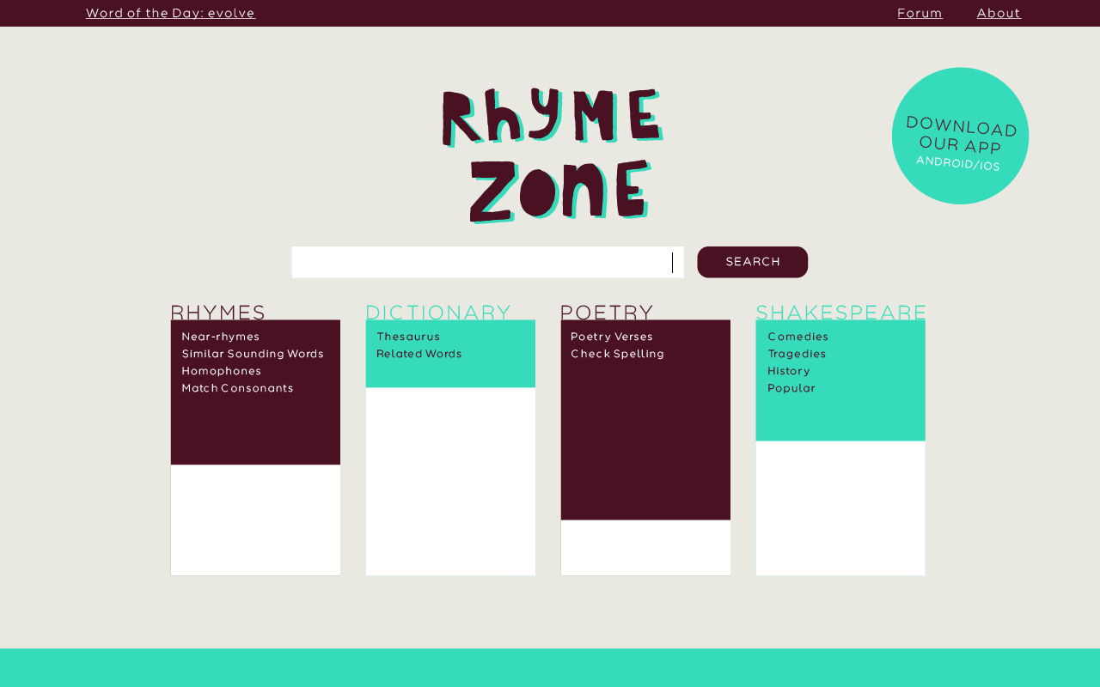This screenshot has height=687, width=1100.
Task: Select Related Words under Dictionary
Action: tap(419, 353)
